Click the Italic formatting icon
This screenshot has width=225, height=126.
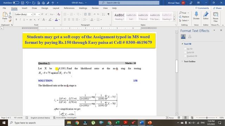pos(20,20)
